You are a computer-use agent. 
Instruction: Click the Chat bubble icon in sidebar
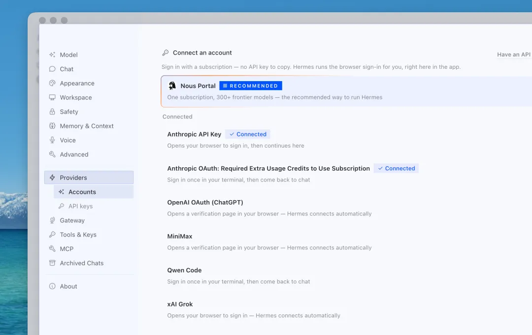point(52,69)
